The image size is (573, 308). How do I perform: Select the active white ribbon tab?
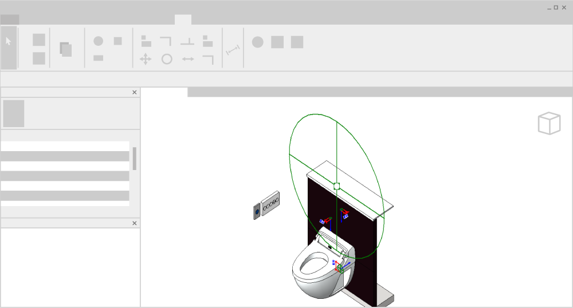(183, 20)
